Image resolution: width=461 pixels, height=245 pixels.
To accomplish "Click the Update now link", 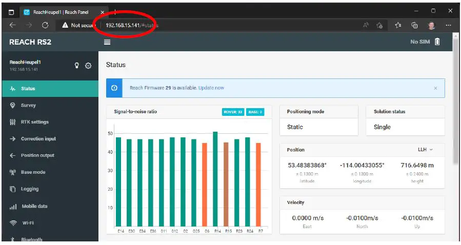I will pyautogui.click(x=211, y=88).
